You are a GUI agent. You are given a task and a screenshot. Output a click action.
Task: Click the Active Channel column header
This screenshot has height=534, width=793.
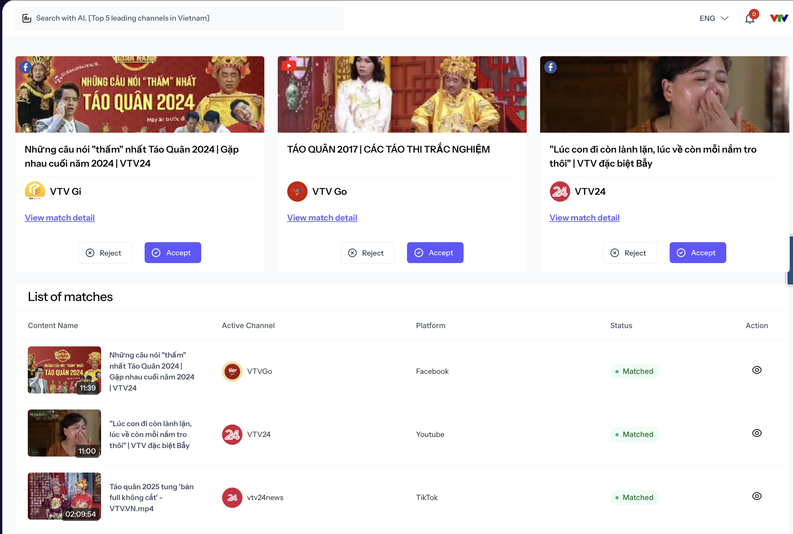pos(248,325)
